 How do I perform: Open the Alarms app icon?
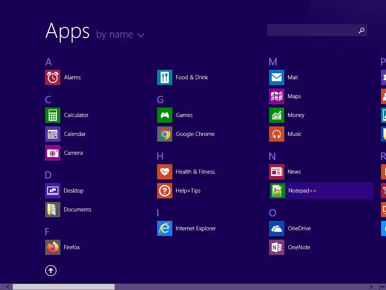point(53,77)
